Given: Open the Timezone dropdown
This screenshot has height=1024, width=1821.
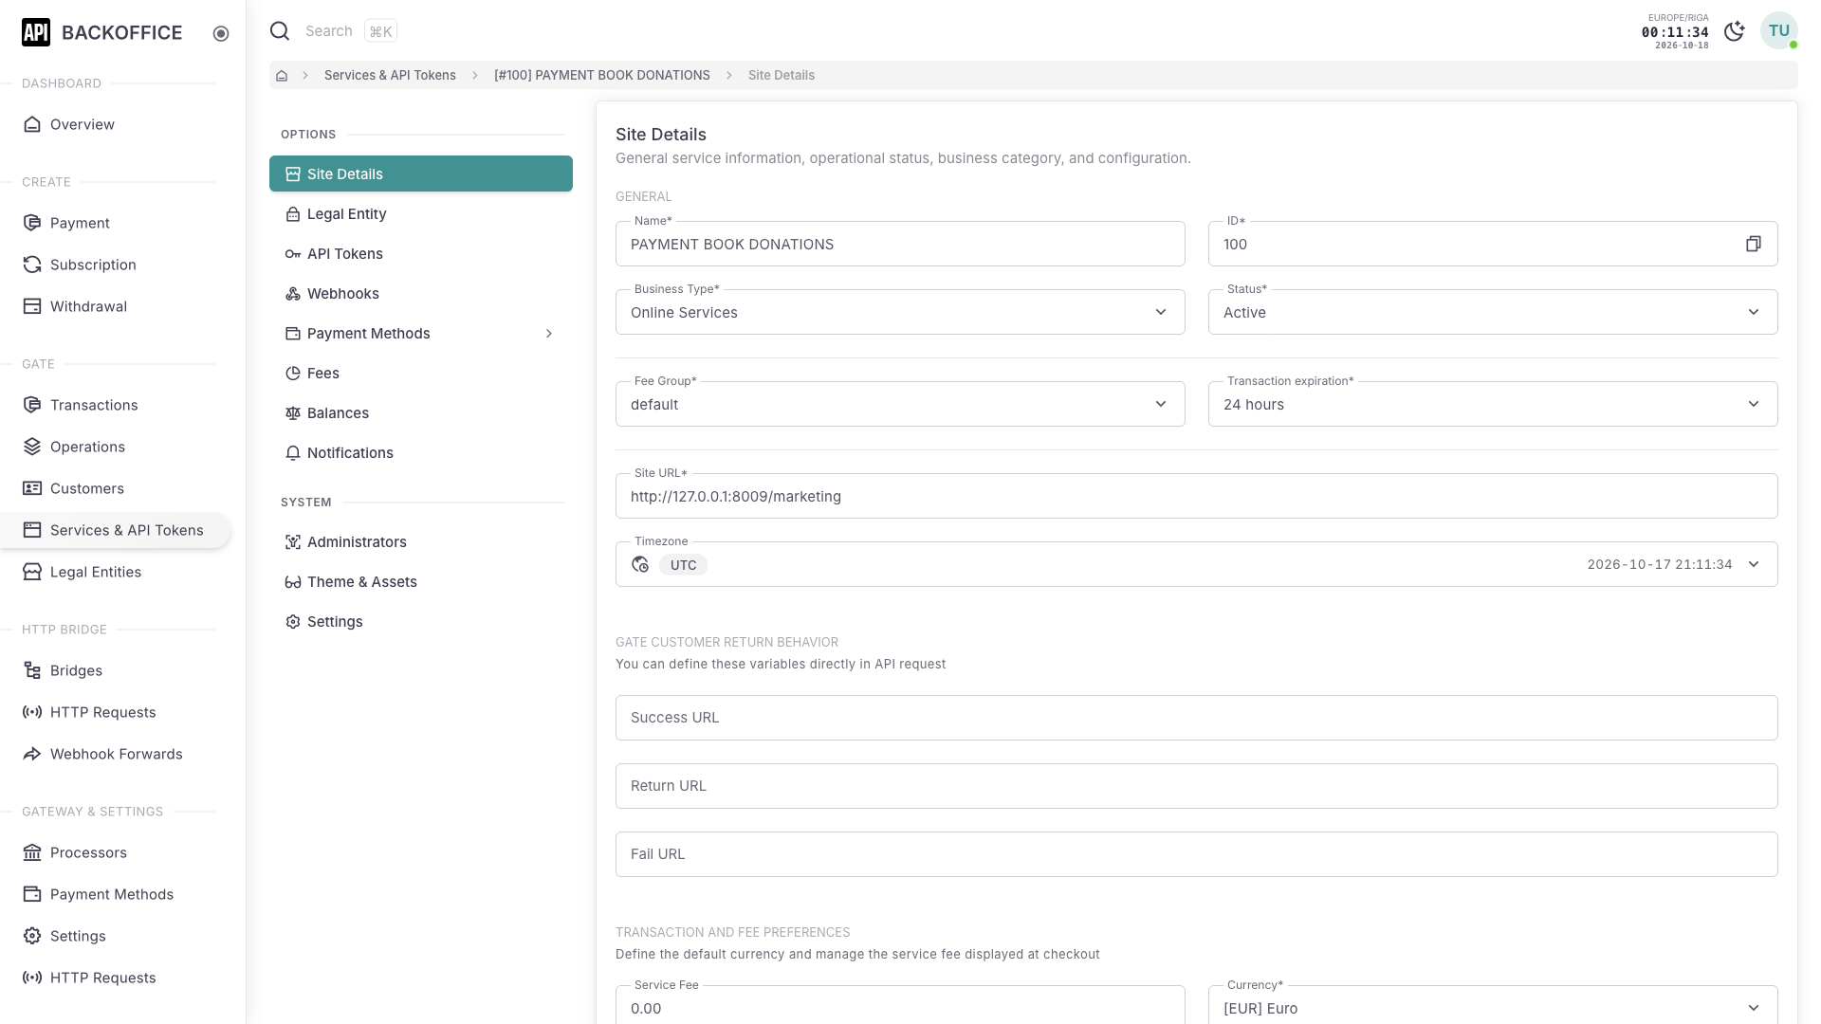Looking at the screenshot, I should [1197, 564].
